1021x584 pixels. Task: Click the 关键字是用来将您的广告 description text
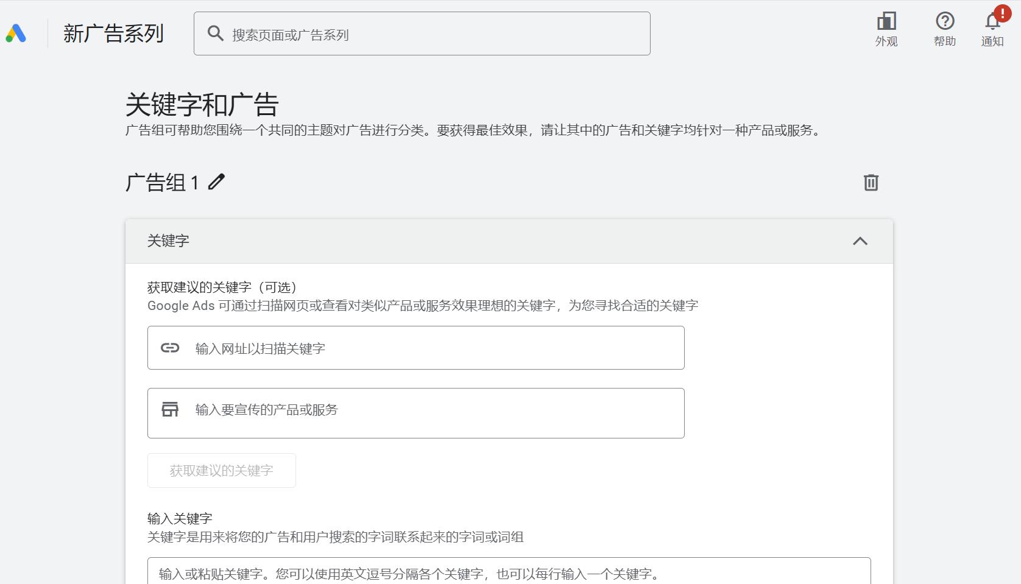point(336,537)
